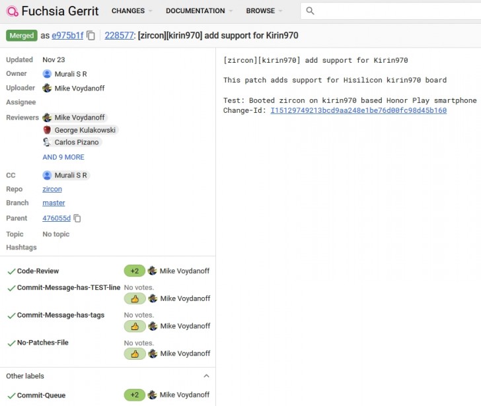Click thumbs-up vote chip for Commit-Message-has-tags
The width and height of the screenshot is (481, 406).
pyautogui.click(x=134, y=326)
